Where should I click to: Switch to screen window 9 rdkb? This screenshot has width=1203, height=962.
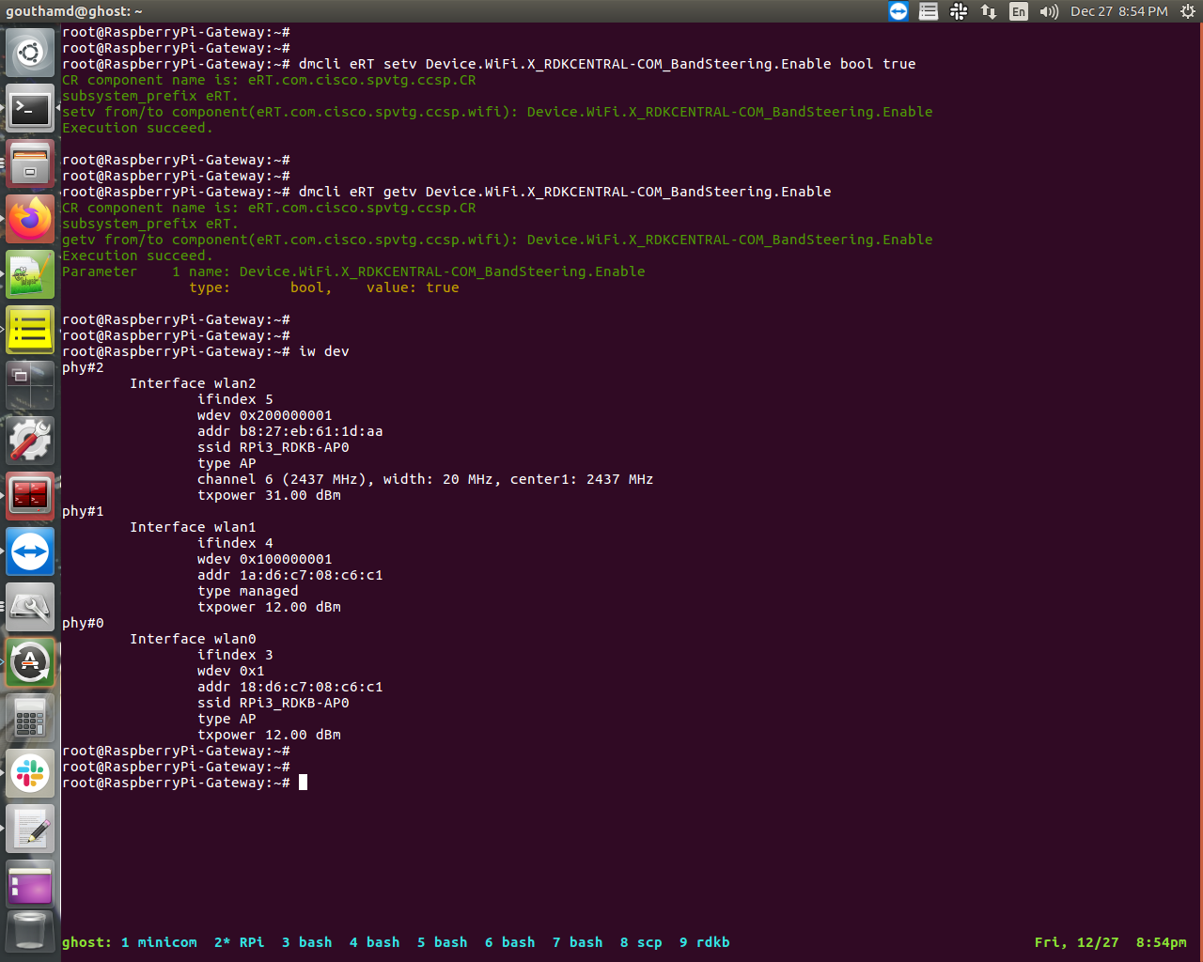pos(704,942)
